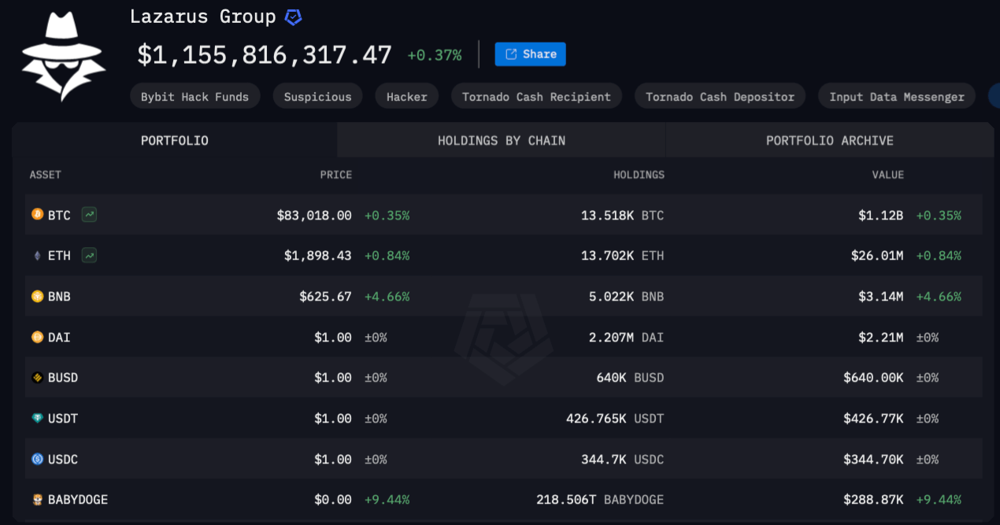Switch to the Portfolio Archive tab
The height and width of the screenshot is (525, 1000).
point(830,141)
